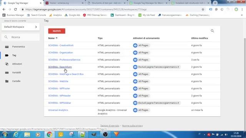
Task: Open the SCHEMA - Organization tag
Action: click(61, 53)
